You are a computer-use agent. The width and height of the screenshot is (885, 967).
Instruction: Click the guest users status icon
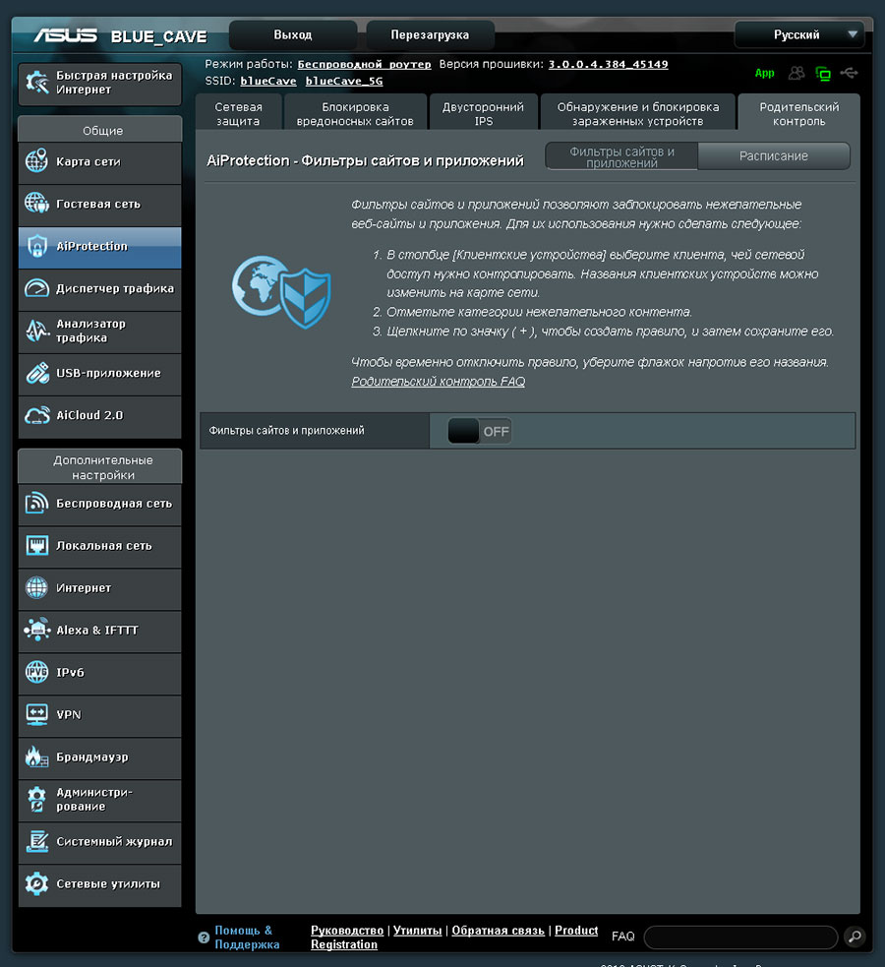point(796,74)
